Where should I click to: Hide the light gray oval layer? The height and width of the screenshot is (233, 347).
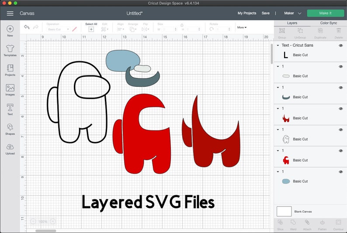click(341, 66)
